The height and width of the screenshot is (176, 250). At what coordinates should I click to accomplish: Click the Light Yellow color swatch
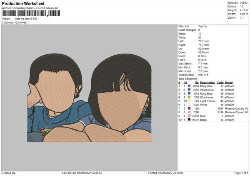pyautogui.click(x=189, y=101)
